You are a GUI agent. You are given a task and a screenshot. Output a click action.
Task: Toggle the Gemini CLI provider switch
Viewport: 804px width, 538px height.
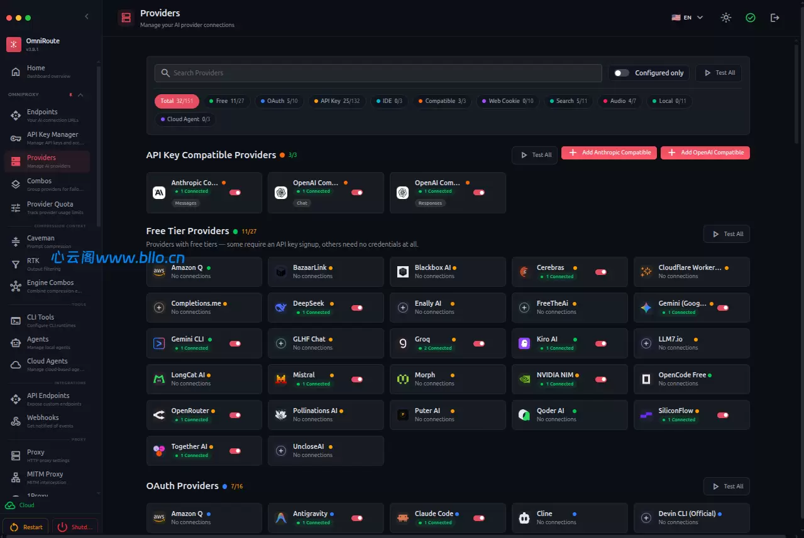pos(235,344)
